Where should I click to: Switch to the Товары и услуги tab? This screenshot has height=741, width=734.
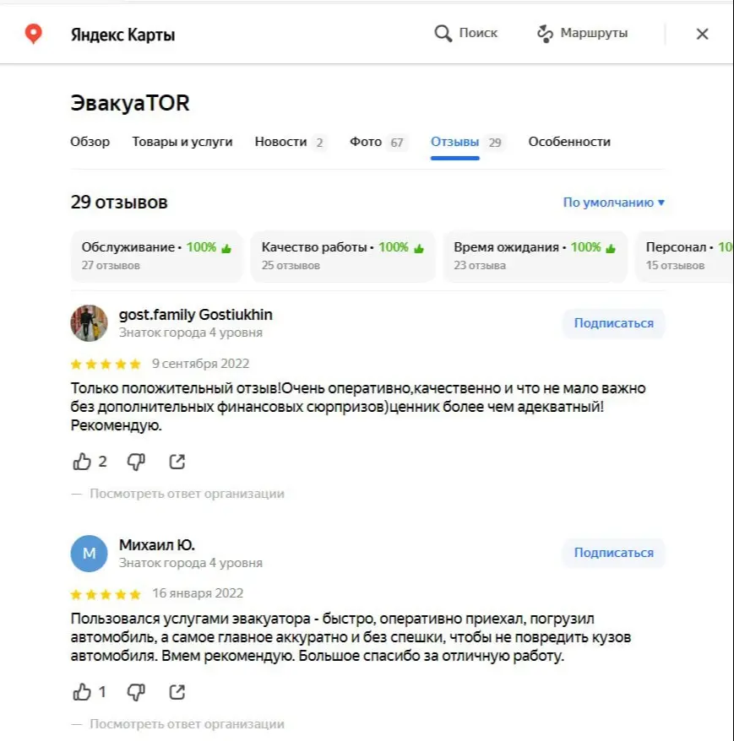182,142
